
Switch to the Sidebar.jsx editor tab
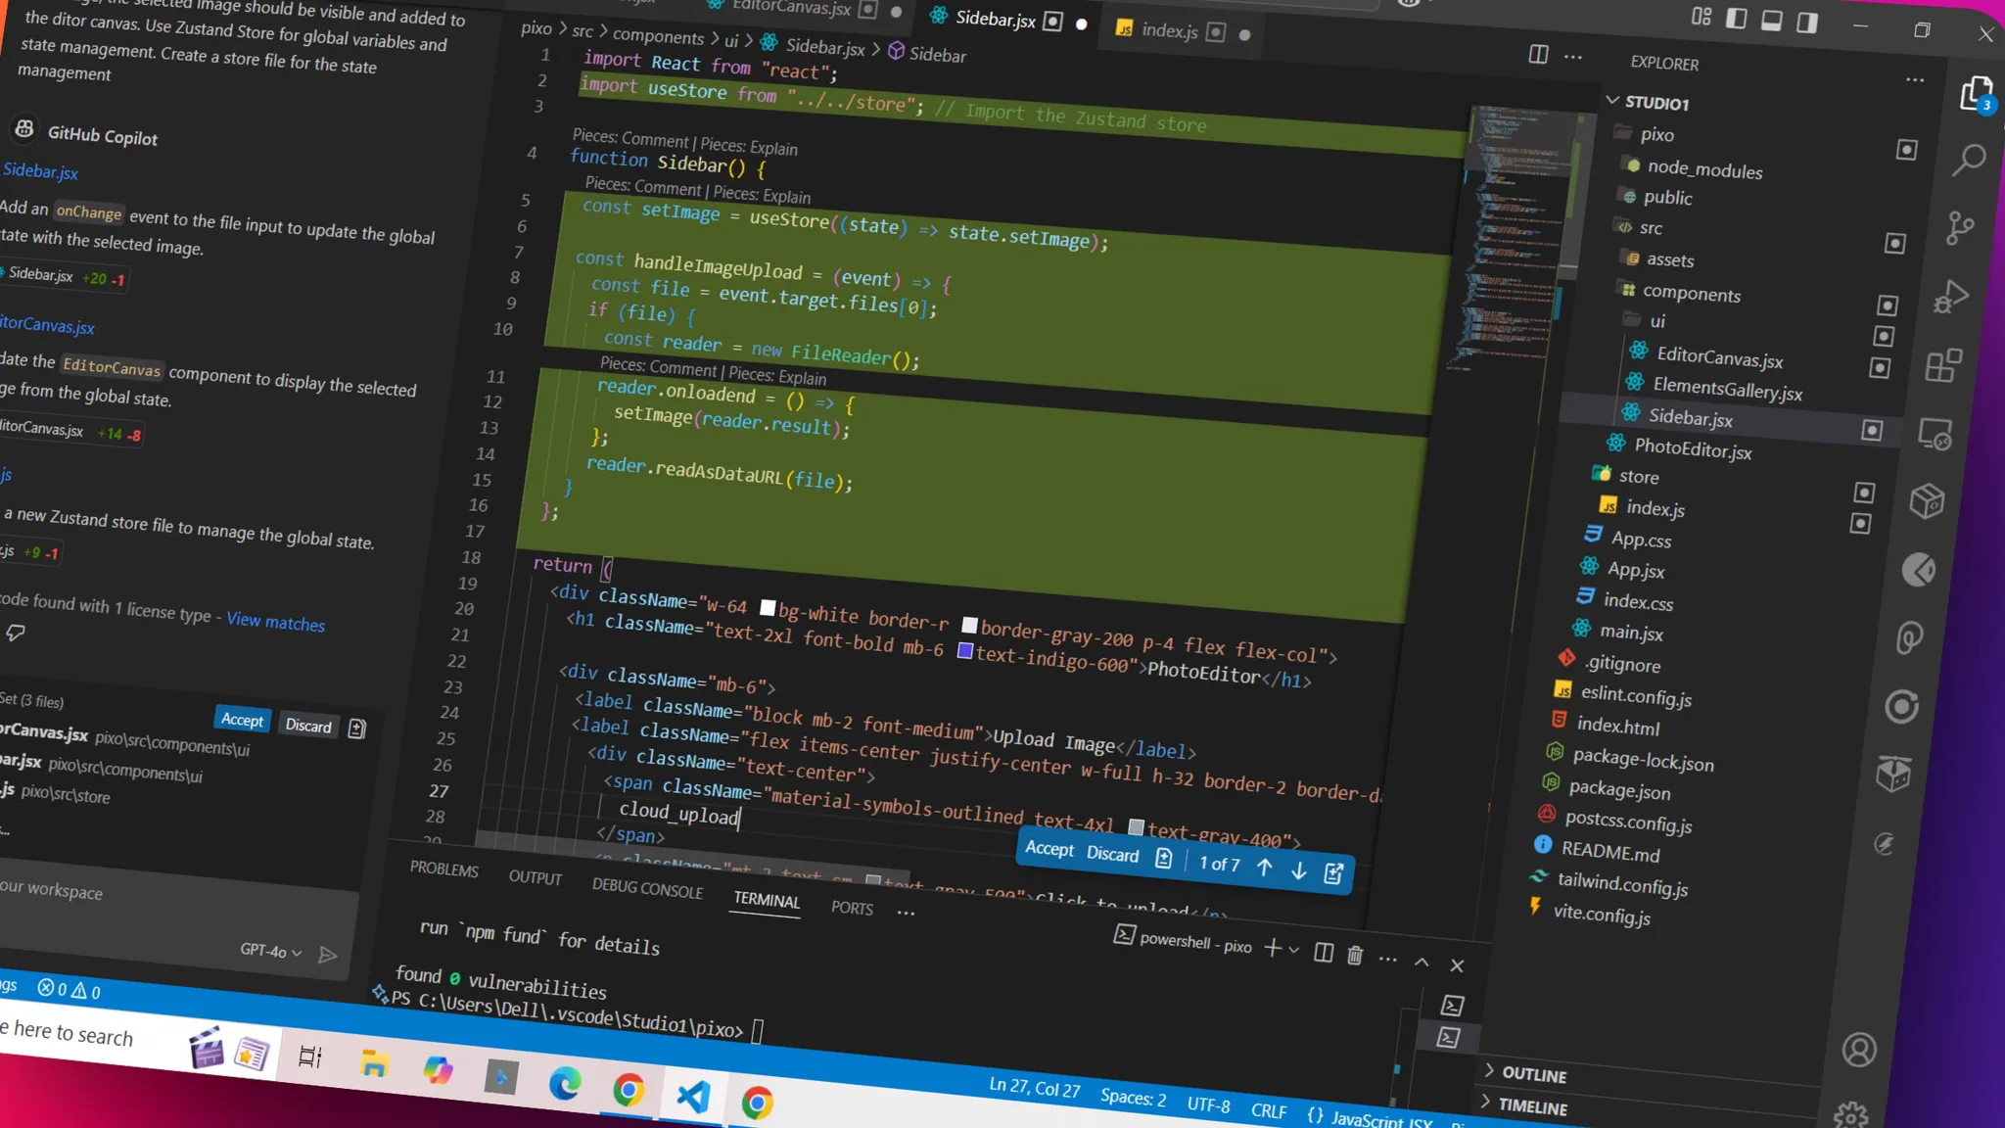tap(996, 19)
